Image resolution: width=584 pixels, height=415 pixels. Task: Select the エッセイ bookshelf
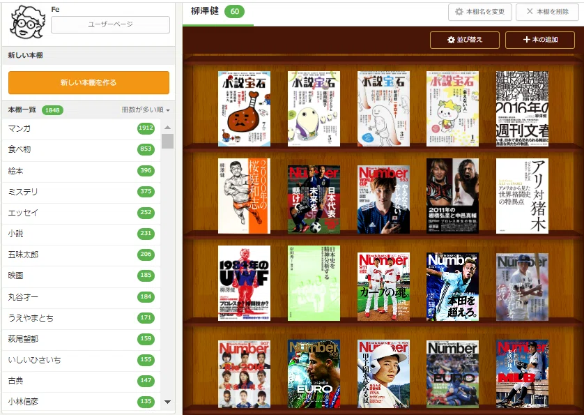(x=82, y=213)
